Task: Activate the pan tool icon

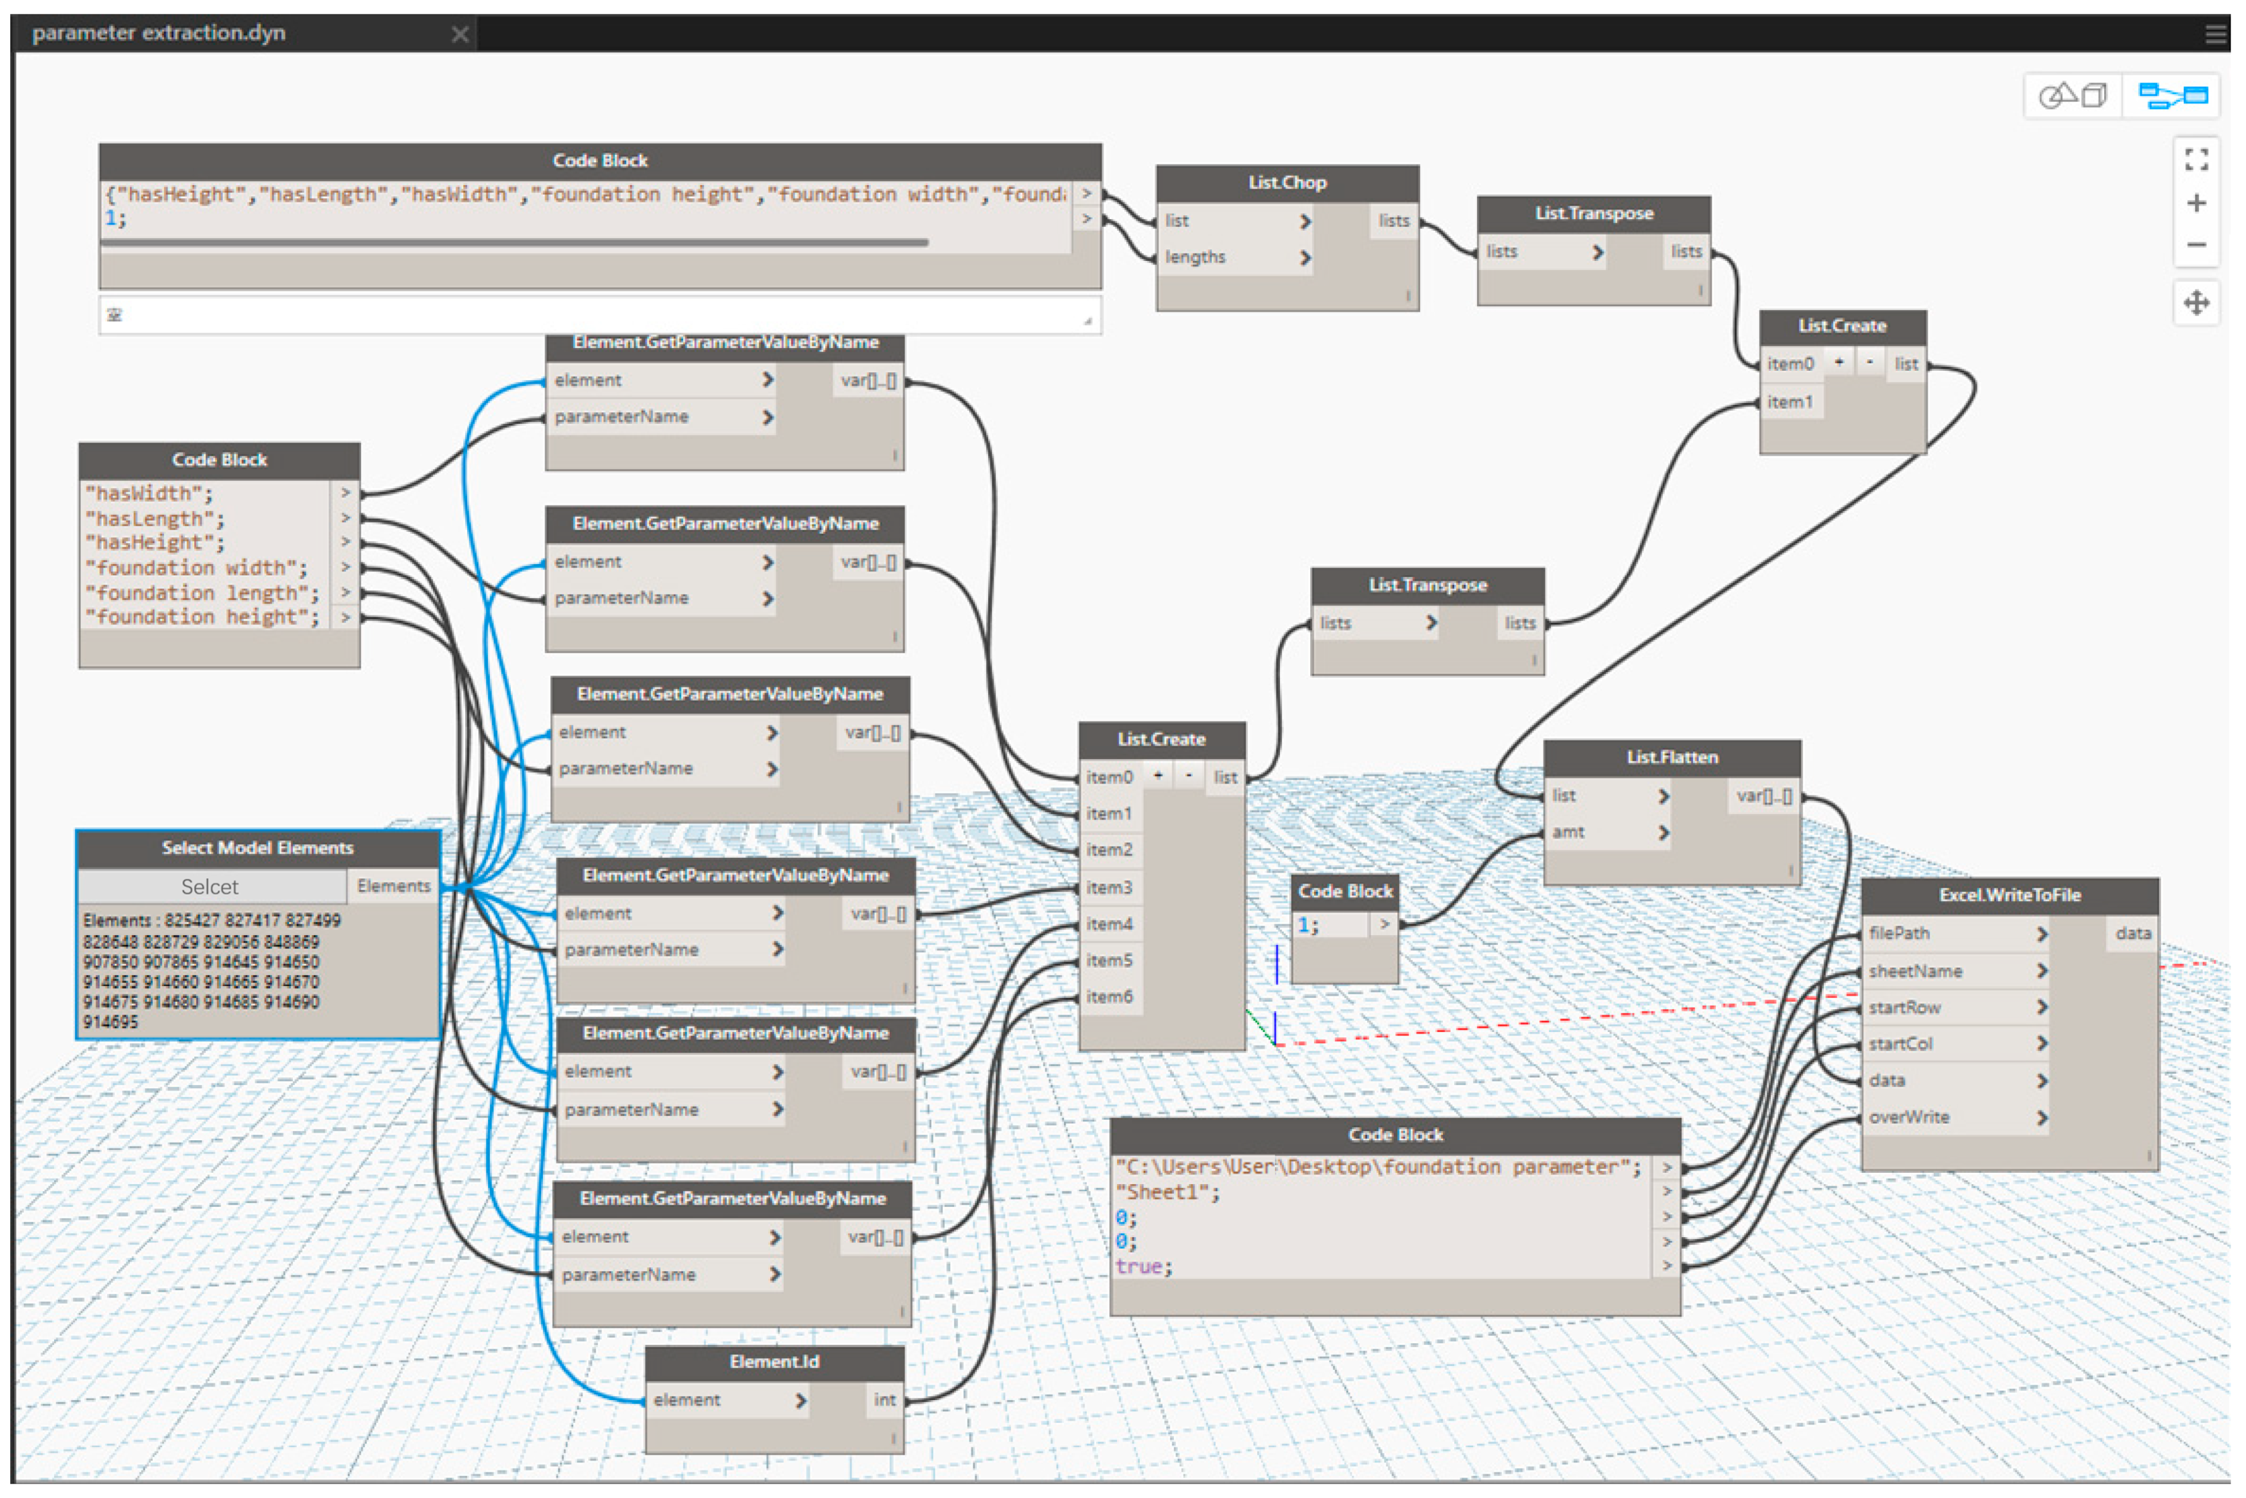Action: (x=2196, y=303)
